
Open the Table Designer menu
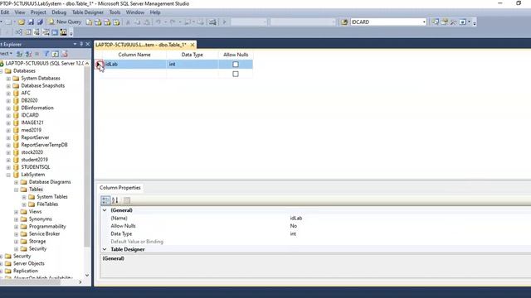click(x=88, y=12)
